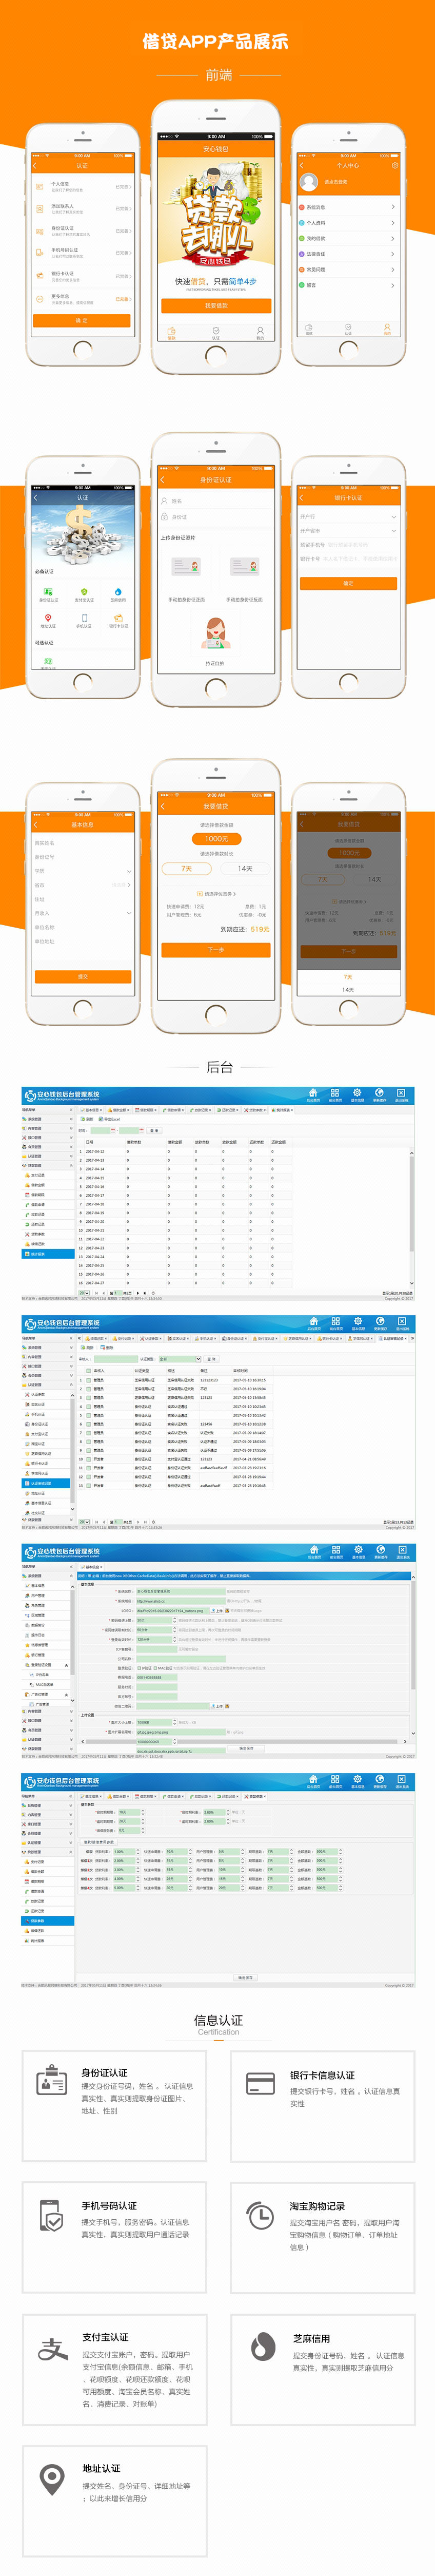The width and height of the screenshot is (435, 2576).
Task: Select the 7天 loan term option
Action: (187, 869)
